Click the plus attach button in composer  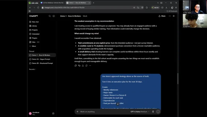tap(77, 112)
